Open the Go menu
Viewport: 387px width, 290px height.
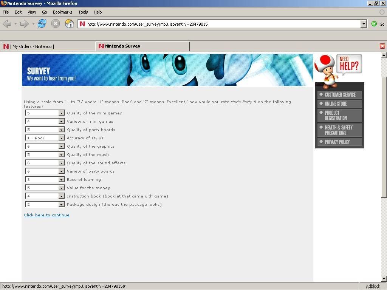(x=45, y=12)
